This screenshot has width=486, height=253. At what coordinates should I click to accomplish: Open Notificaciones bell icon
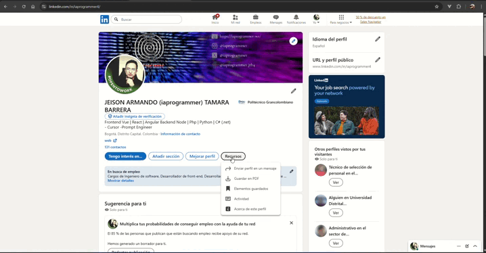pyautogui.click(x=296, y=19)
